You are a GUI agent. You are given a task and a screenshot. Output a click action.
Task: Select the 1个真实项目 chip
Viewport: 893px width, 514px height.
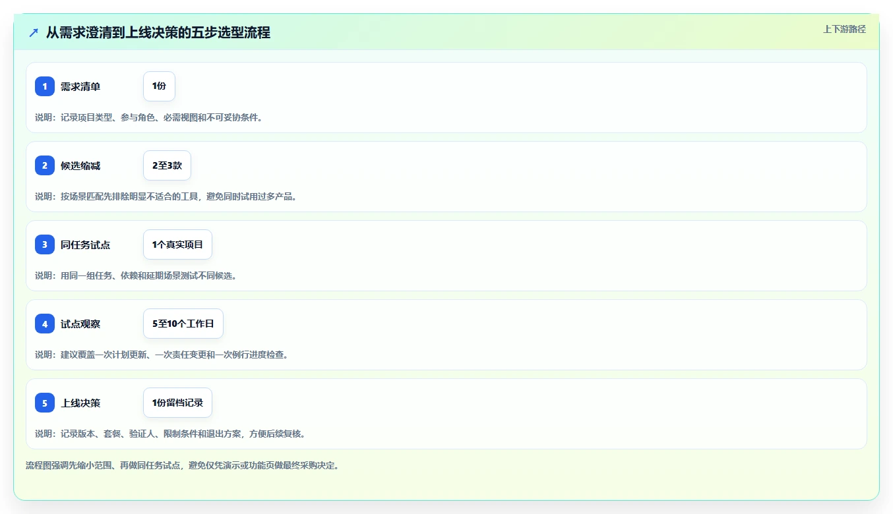pyautogui.click(x=177, y=244)
